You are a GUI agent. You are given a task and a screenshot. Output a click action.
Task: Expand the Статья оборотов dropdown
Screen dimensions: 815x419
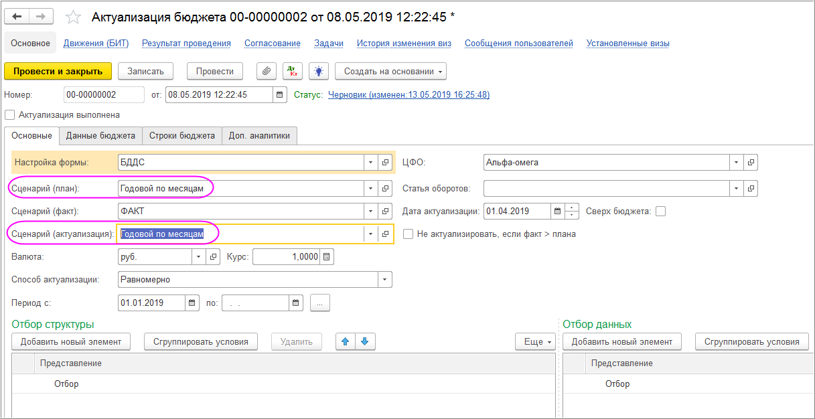pyautogui.click(x=737, y=189)
